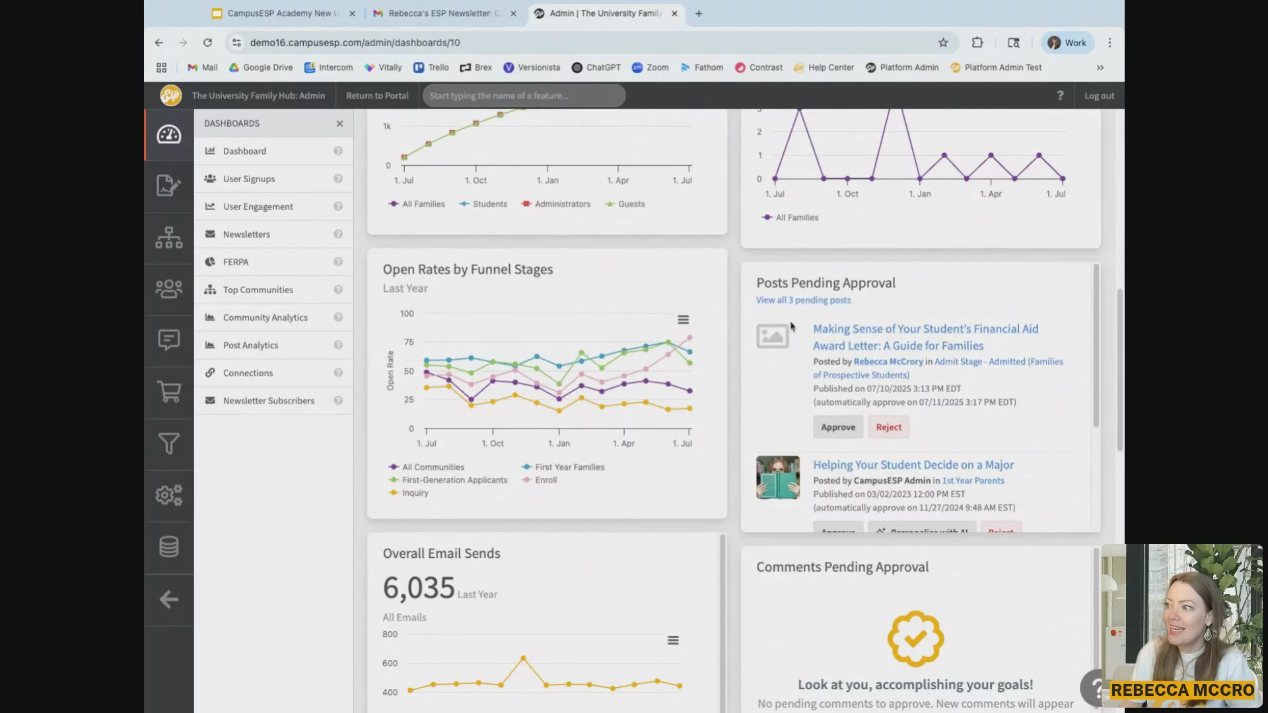Open the database stack sidebar icon

pyautogui.click(x=169, y=547)
